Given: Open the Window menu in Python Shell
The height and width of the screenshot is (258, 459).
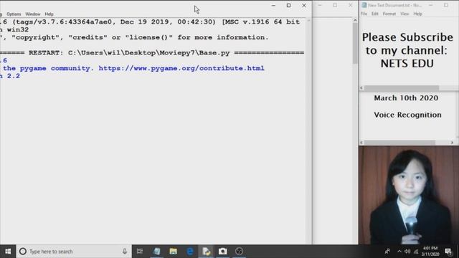Looking at the screenshot, I should point(33,14).
